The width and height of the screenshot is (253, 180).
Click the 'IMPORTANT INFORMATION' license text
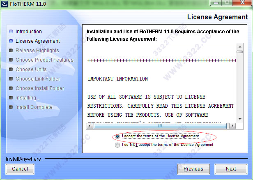click(117, 79)
